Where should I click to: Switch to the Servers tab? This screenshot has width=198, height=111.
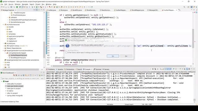[106, 69]
